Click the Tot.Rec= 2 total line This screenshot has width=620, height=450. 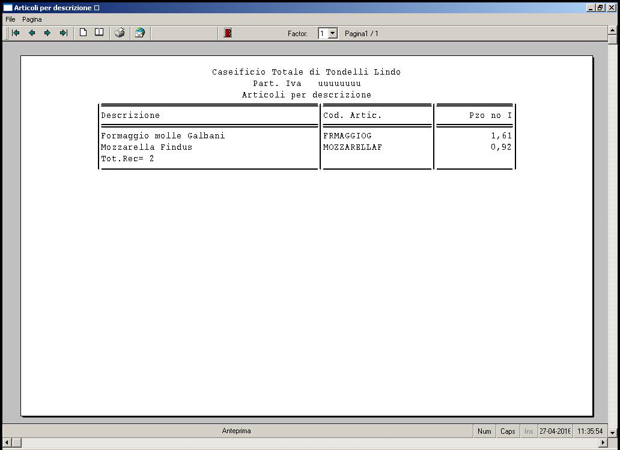127,158
